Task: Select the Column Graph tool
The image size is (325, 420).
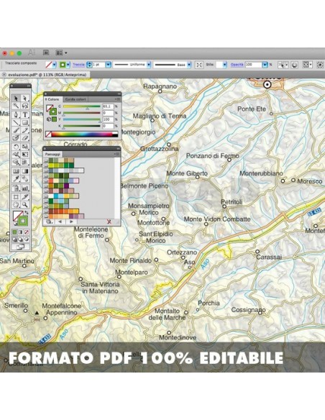Action: [x=25, y=188]
